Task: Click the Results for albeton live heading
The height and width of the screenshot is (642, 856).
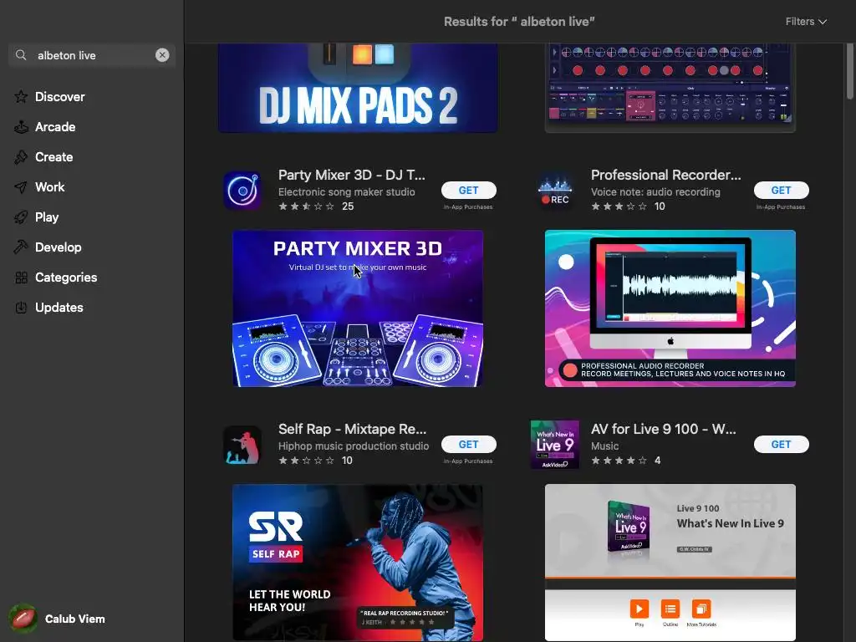Action: [519, 21]
